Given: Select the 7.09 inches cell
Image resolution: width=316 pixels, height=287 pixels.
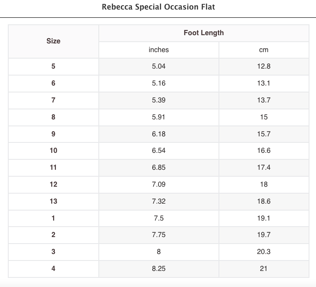Looking at the screenshot, I should 158,185.
